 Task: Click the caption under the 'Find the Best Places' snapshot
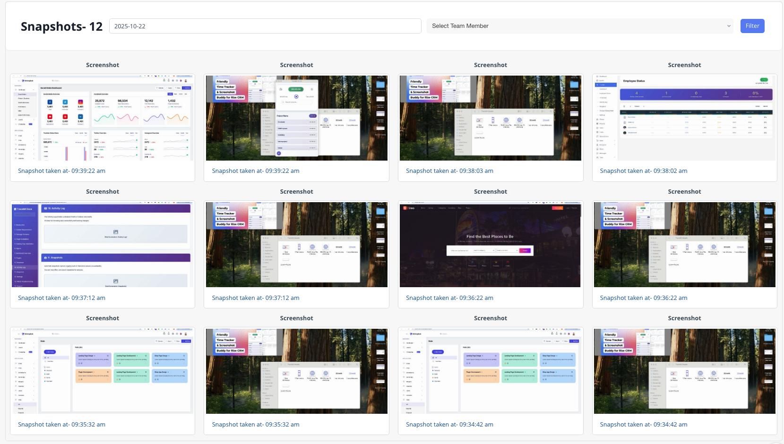pos(449,298)
